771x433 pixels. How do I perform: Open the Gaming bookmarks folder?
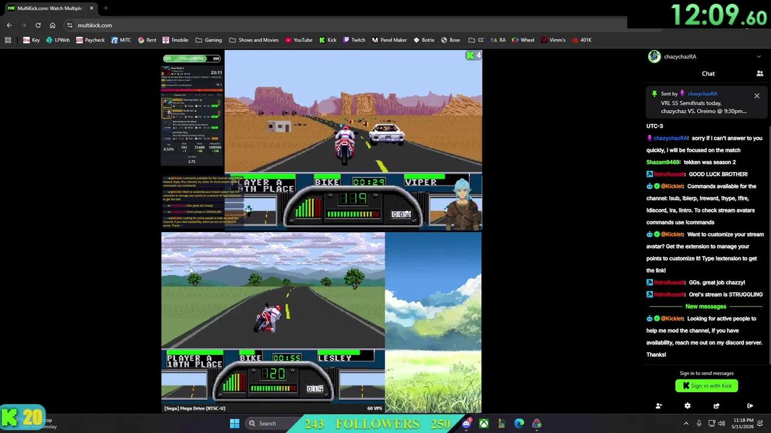click(x=208, y=40)
